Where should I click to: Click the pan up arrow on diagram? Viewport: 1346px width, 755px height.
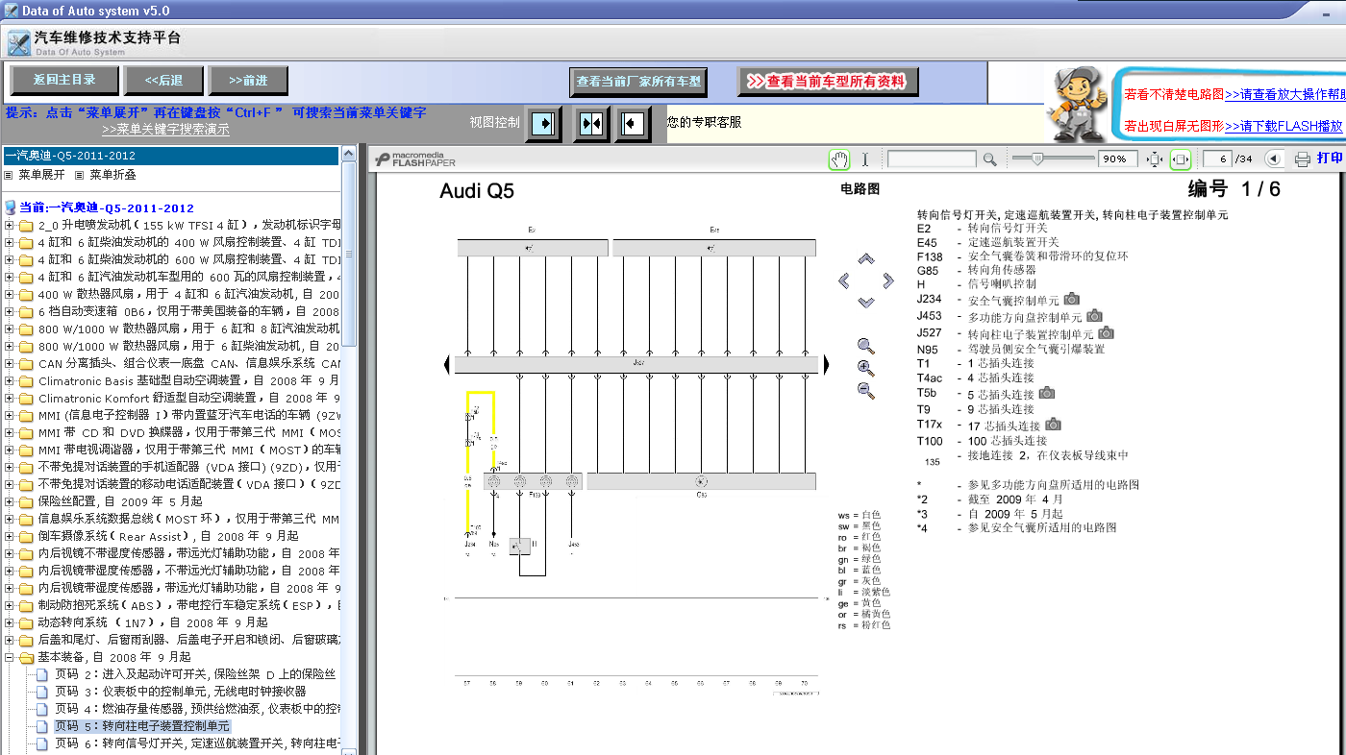coord(866,259)
